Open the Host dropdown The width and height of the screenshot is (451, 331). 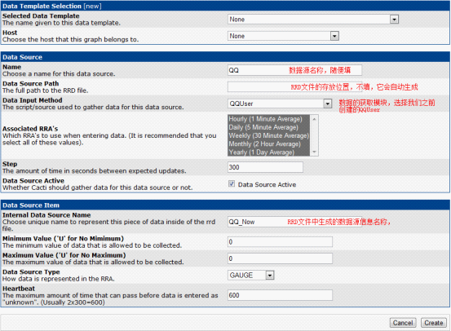coord(283,36)
